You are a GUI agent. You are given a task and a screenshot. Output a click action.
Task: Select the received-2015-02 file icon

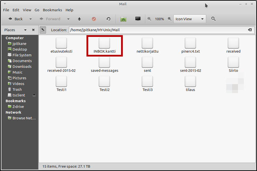pos(61,62)
